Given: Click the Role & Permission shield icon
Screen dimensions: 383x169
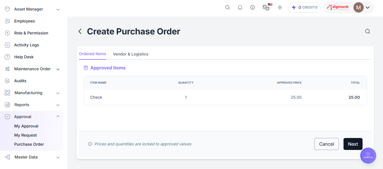Looking at the screenshot, I should coord(8,33).
